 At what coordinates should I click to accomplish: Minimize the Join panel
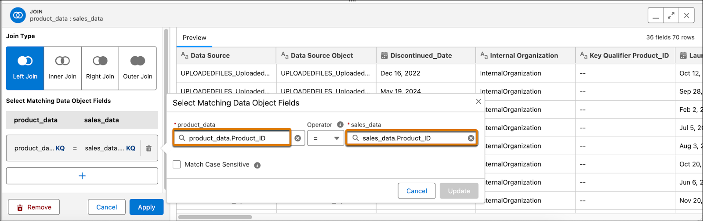(656, 16)
